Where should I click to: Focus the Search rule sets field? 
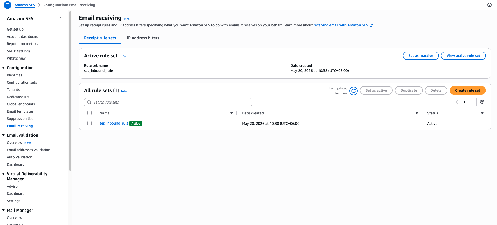pyautogui.click(x=168, y=102)
